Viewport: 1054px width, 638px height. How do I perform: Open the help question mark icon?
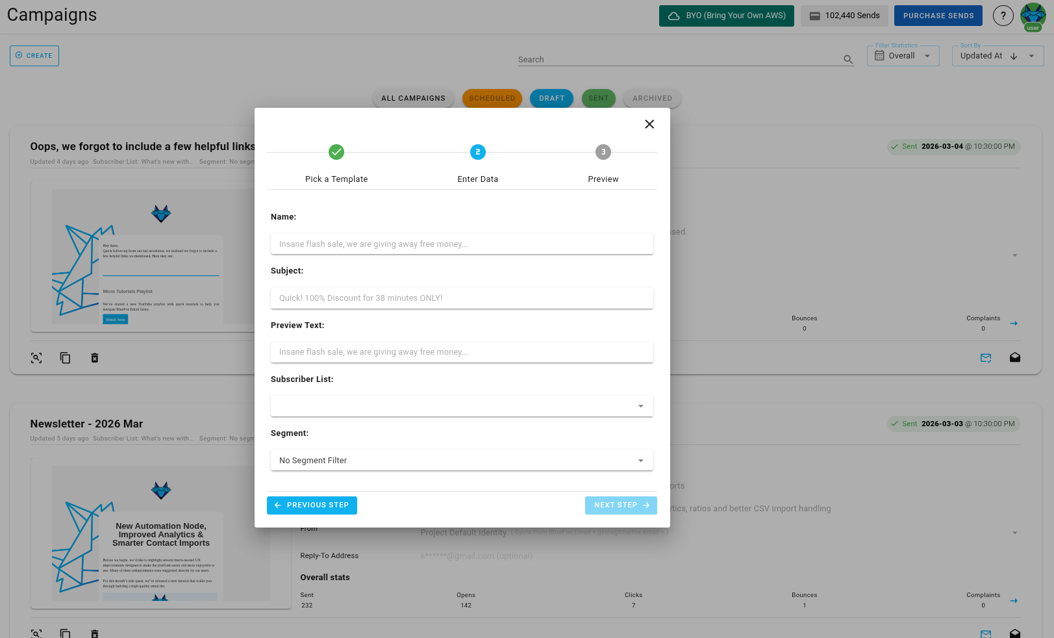[x=1003, y=15]
